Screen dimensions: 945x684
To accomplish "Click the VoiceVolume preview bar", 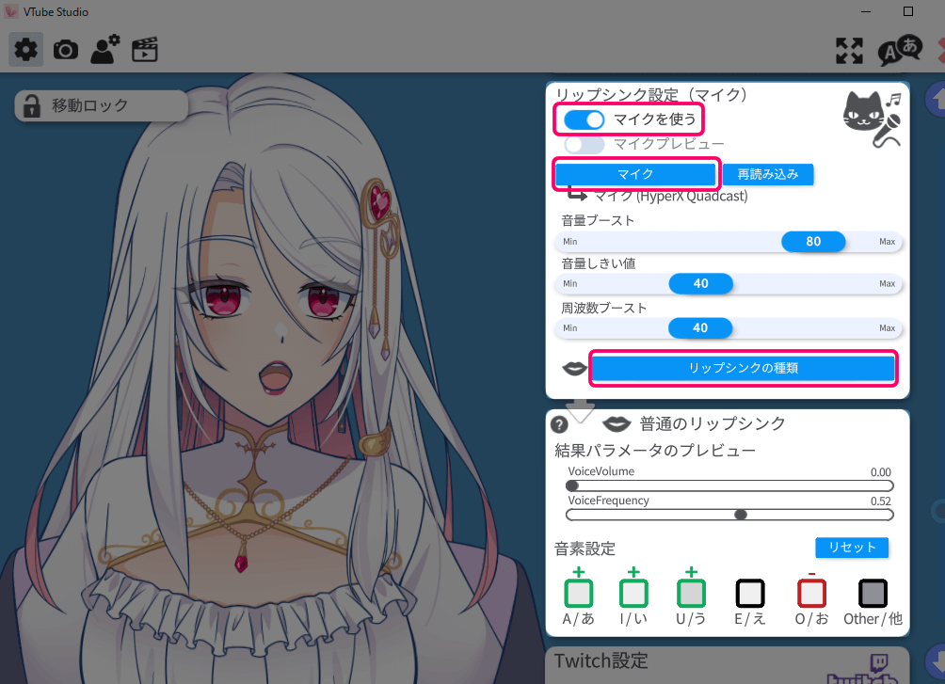I will (729, 485).
